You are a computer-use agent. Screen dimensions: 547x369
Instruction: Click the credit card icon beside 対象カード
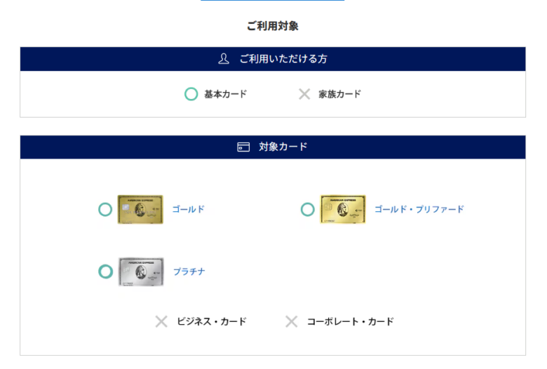(243, 147)
